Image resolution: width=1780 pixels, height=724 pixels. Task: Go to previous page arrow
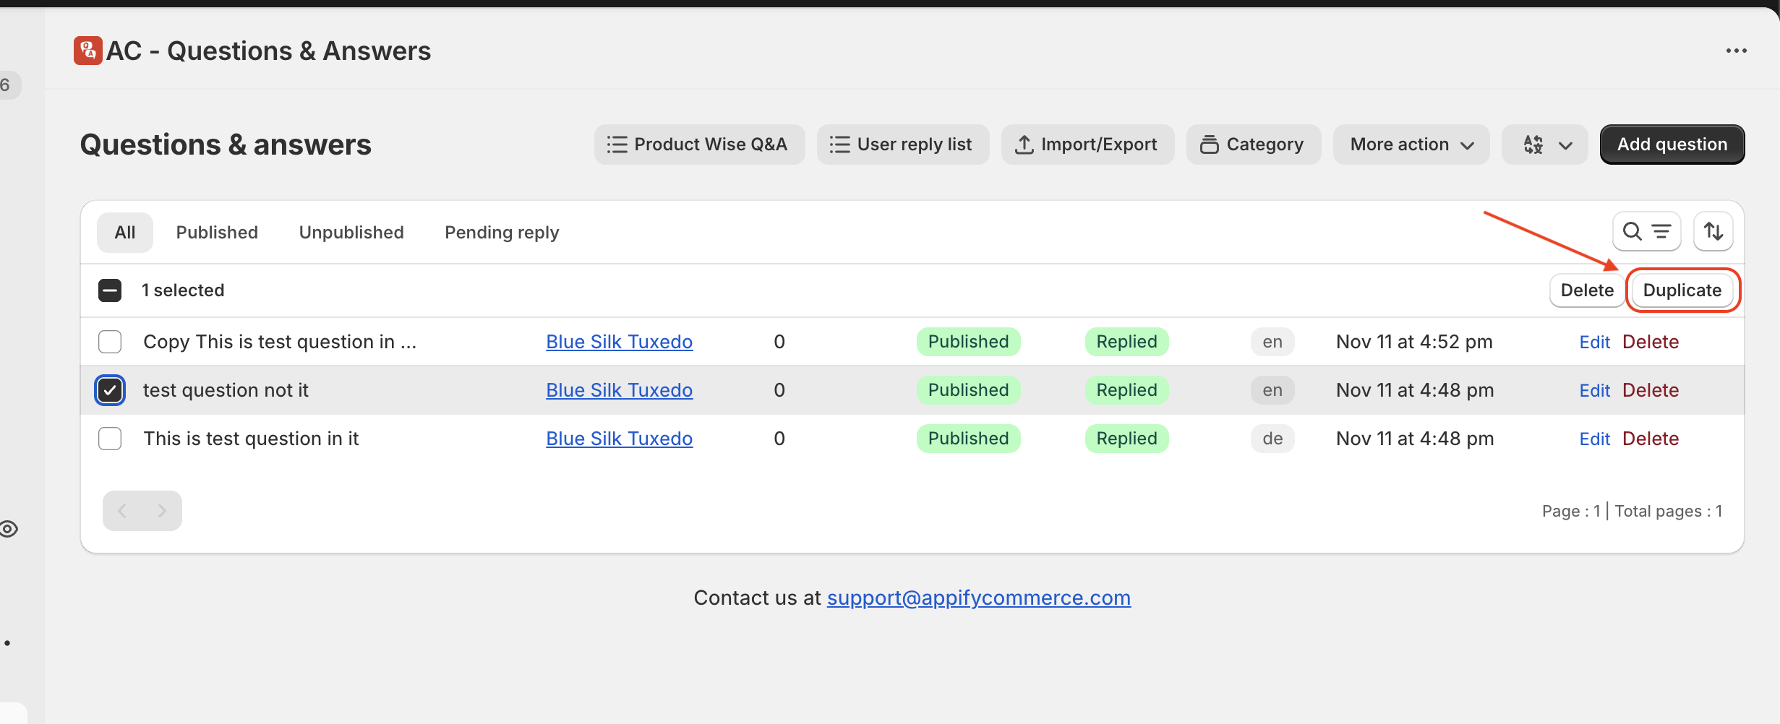[x=122, y=511]
